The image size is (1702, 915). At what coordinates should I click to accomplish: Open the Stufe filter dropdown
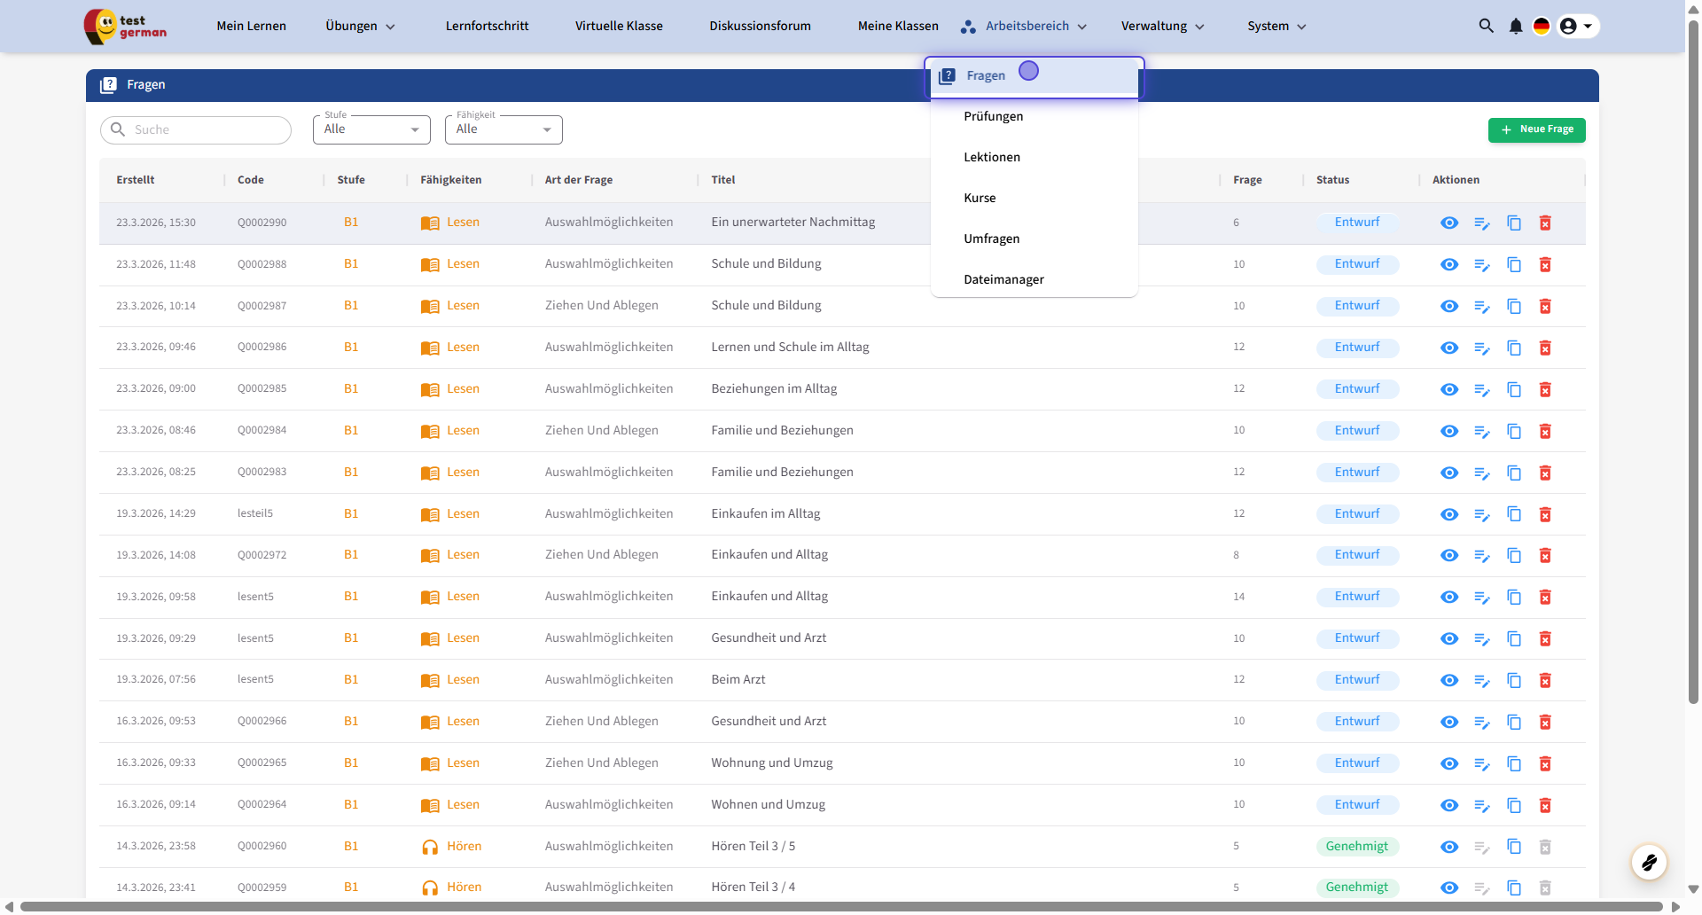(x=371, y=129)
